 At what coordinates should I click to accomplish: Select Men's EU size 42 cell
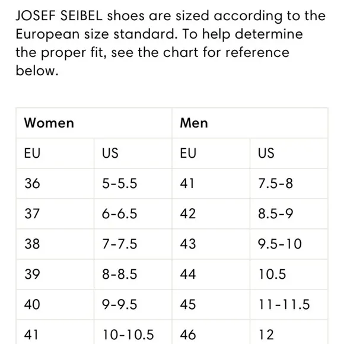point(211,214)
